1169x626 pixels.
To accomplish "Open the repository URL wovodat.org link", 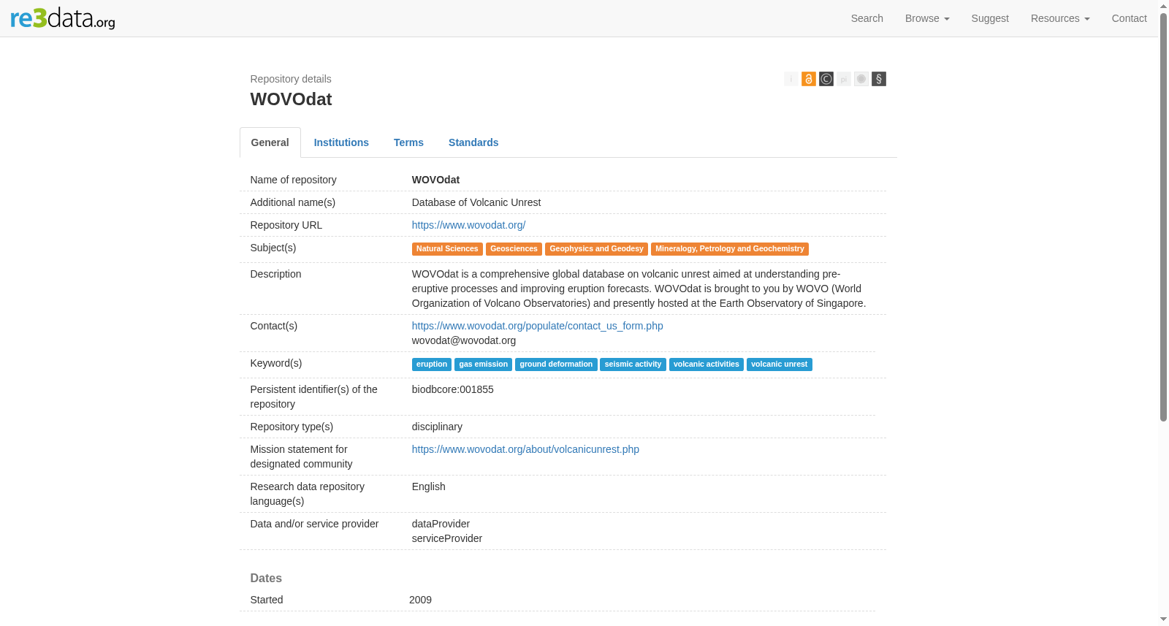I will [468, 225].
